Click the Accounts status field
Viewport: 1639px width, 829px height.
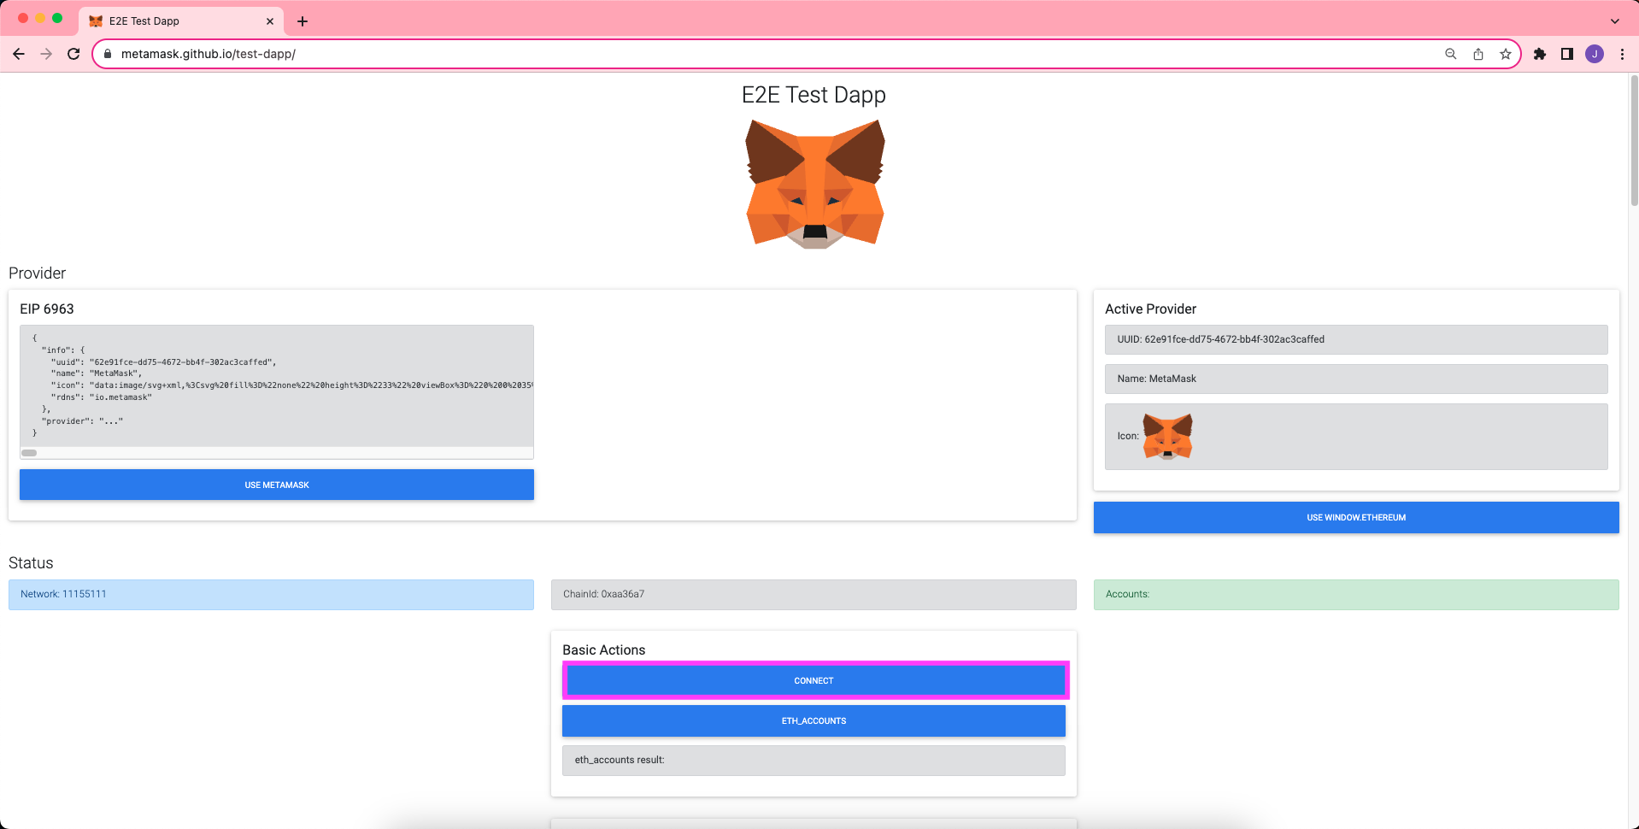coord(1356,595)
